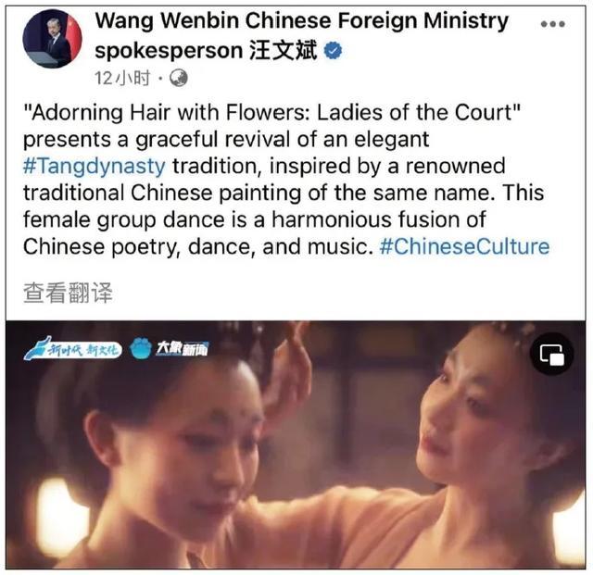Screen dimensions: 593x575
Task: Click the blue elephant logo icon
Action: [141, 348]
